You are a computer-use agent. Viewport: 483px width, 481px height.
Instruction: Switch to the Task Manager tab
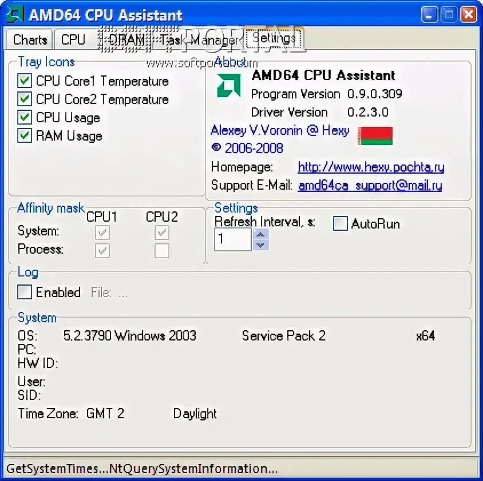click(199, 39)
